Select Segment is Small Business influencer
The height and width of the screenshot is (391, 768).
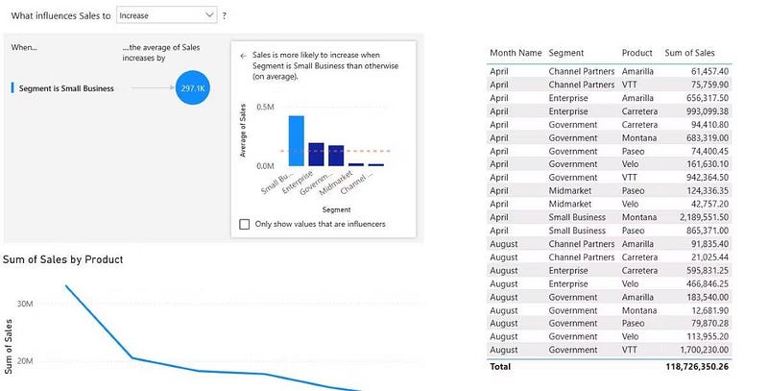click(66, 88)
